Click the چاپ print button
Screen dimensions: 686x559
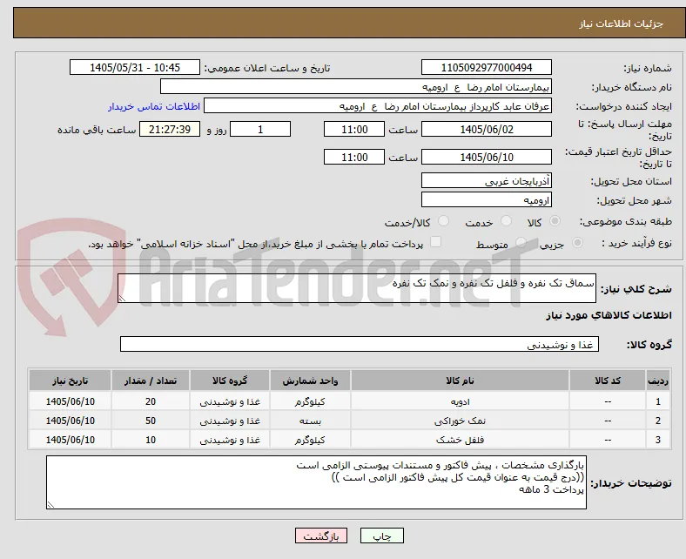click(382, 535)
